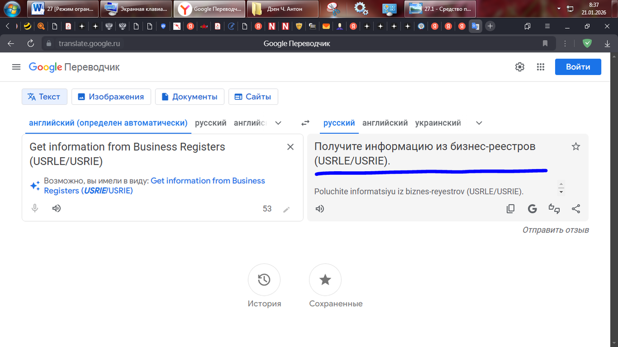Search translation with the Google G icon
Viewport: 618px width, 347px height.
coord(533,209)
